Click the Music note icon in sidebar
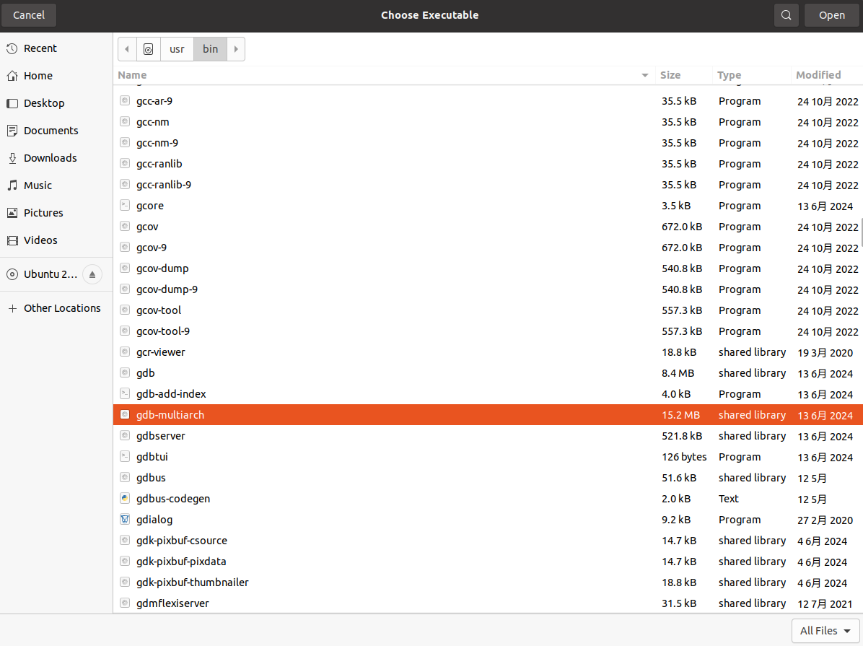 coord(12,185)
